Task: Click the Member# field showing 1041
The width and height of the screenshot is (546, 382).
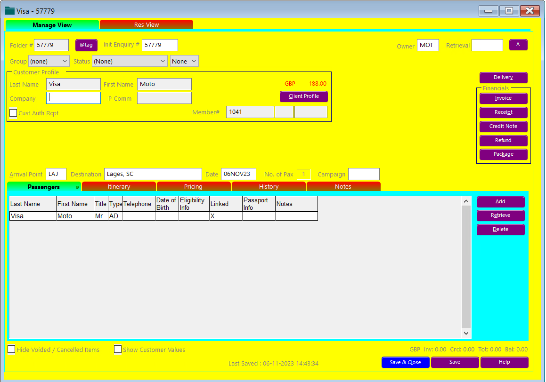Action: click(250, 112)
